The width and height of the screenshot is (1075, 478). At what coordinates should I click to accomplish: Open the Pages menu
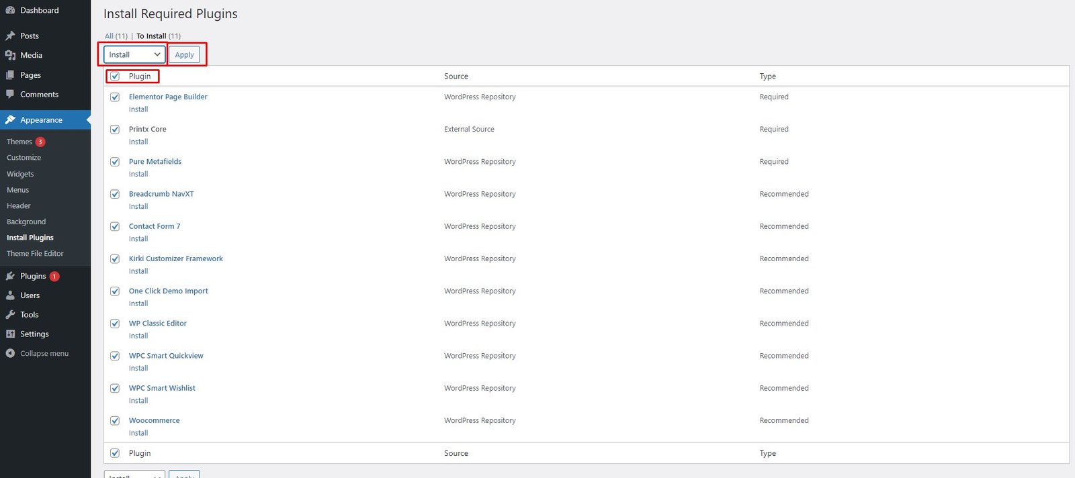[30, 75]
